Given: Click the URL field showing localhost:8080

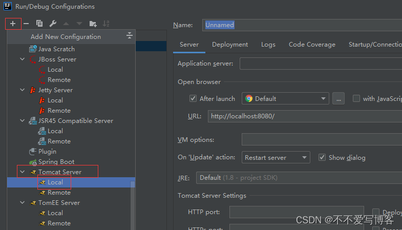Looking at the screenshot, I should tap(305, 116).
